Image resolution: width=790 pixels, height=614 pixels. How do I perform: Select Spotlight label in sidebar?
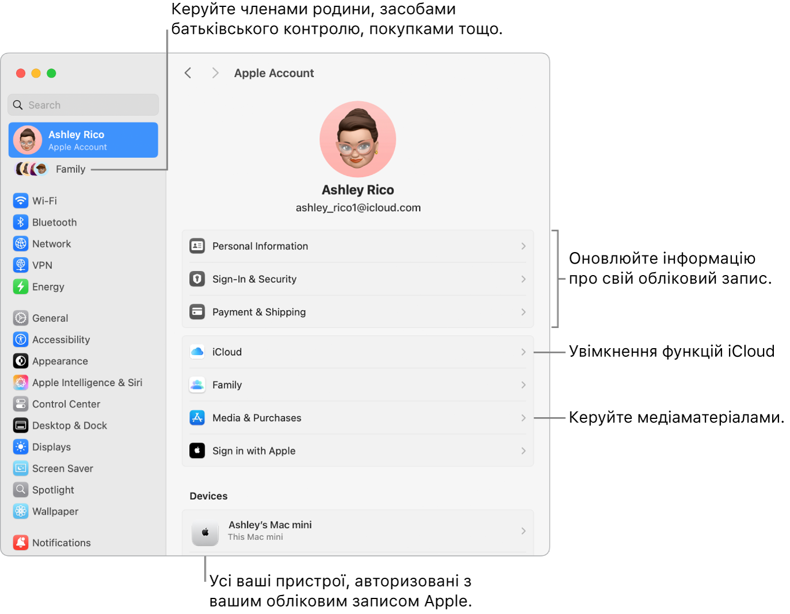53,490
